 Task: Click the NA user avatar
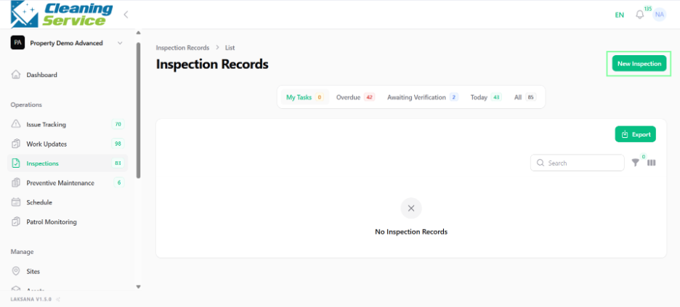659,15
